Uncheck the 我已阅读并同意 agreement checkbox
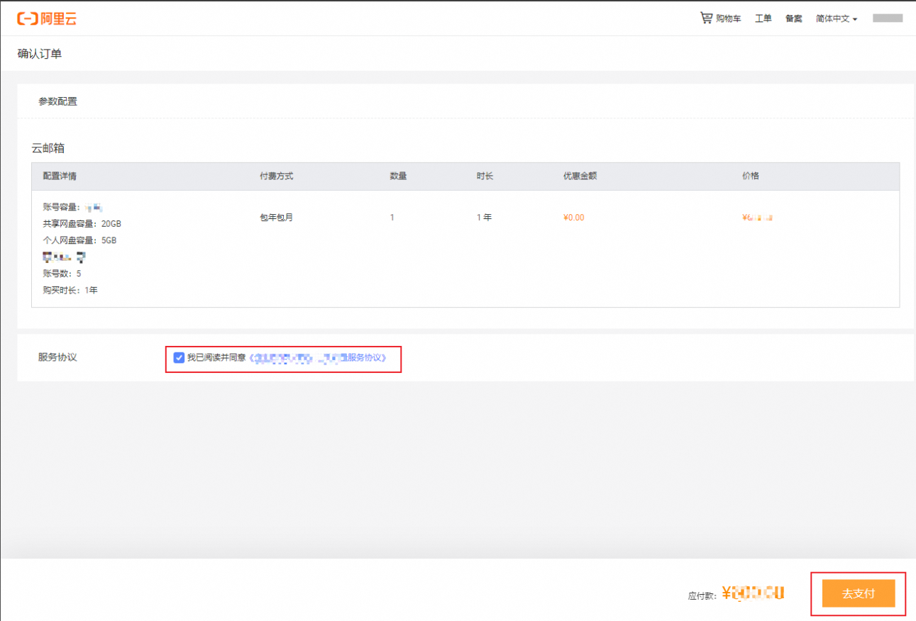The height and width of the screenshot is (621, 916). 179,358
